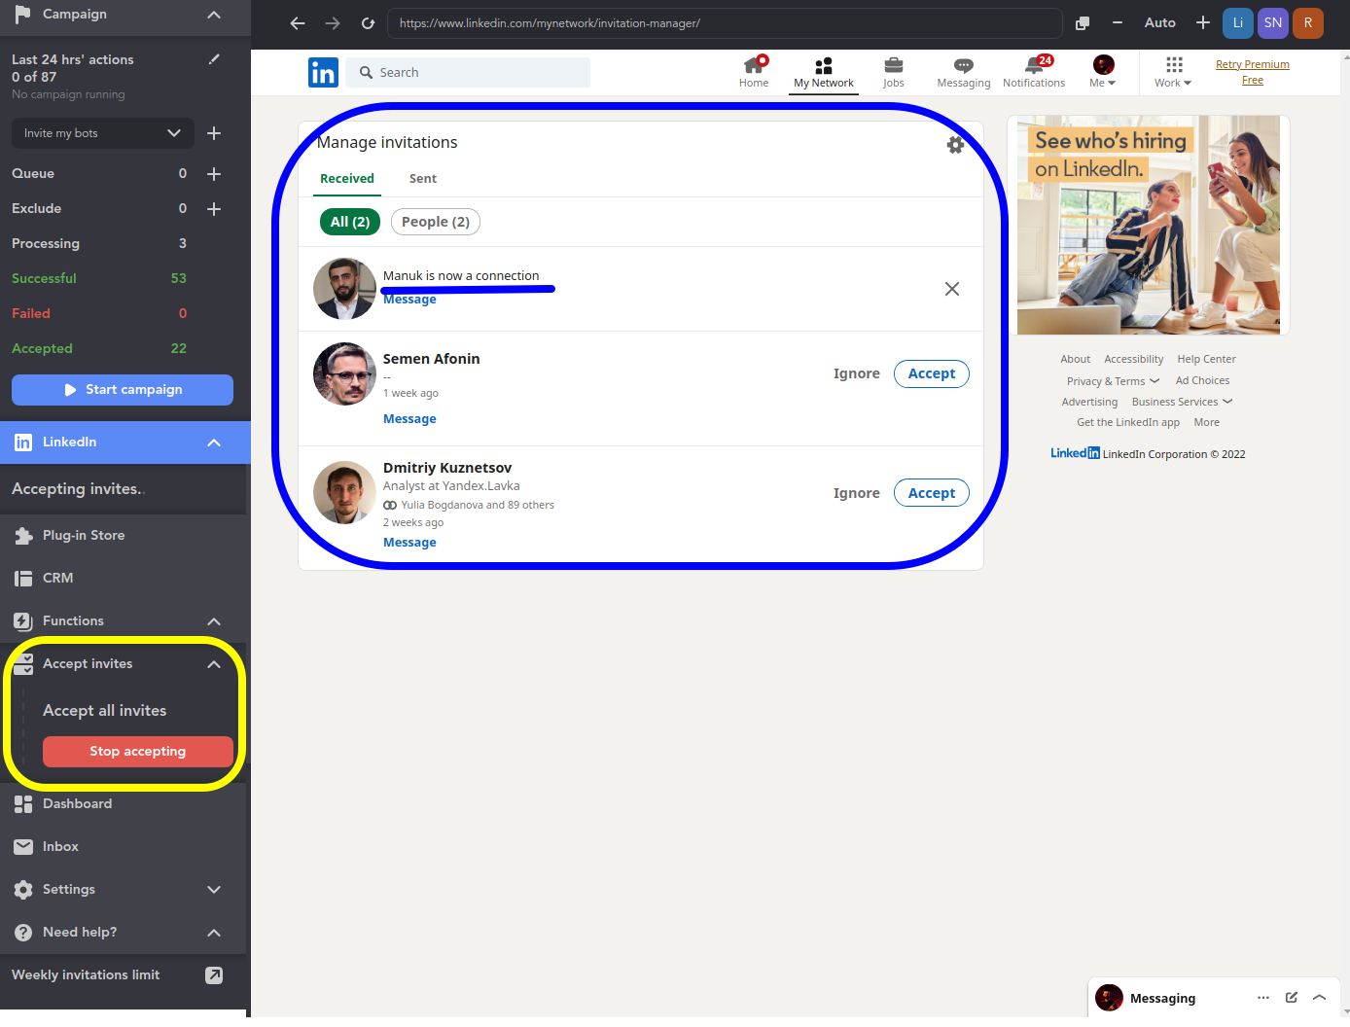
Task: Collapse the Campaign section chevron
Action: click(214, 15)
